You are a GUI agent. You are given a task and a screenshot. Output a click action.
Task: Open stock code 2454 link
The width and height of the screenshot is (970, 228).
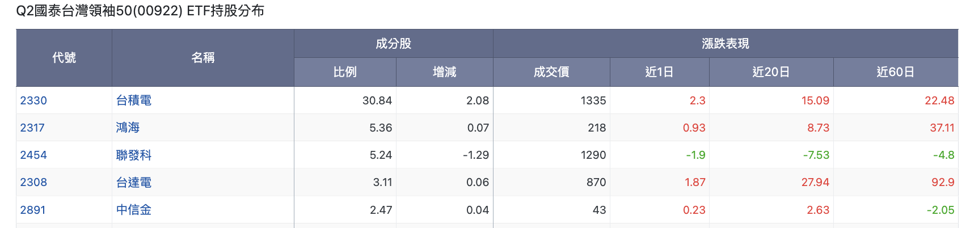33,155
